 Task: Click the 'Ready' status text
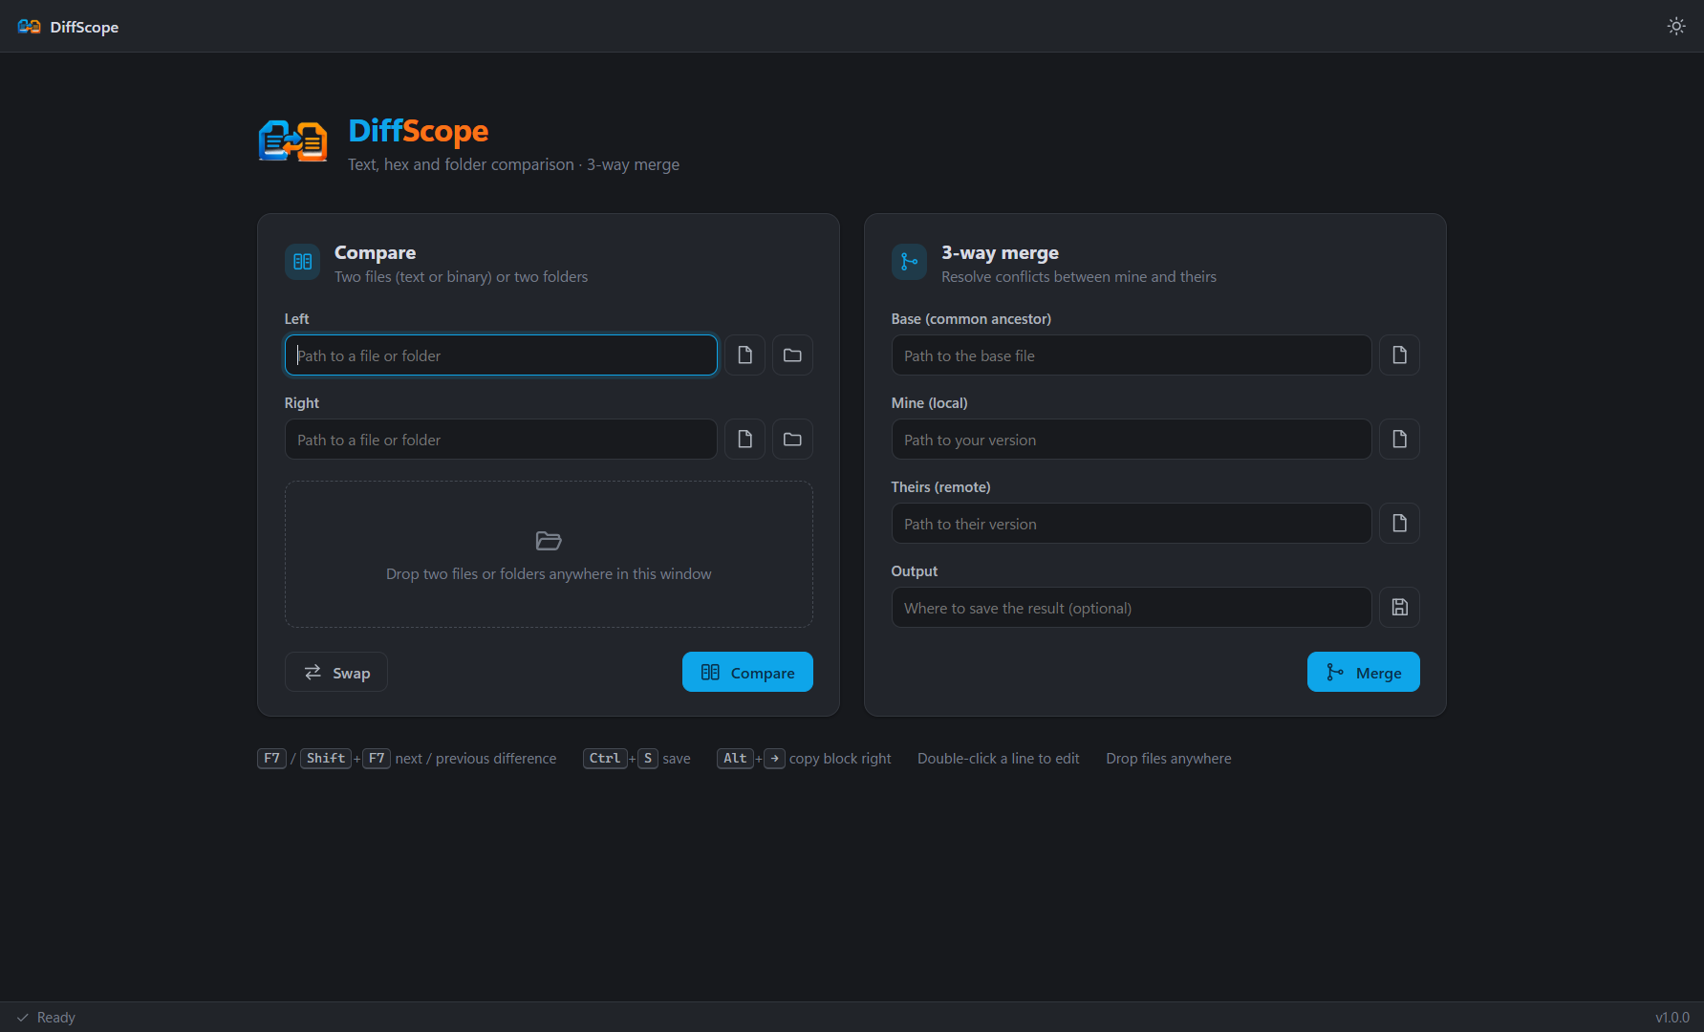[x=55, y=1018]
